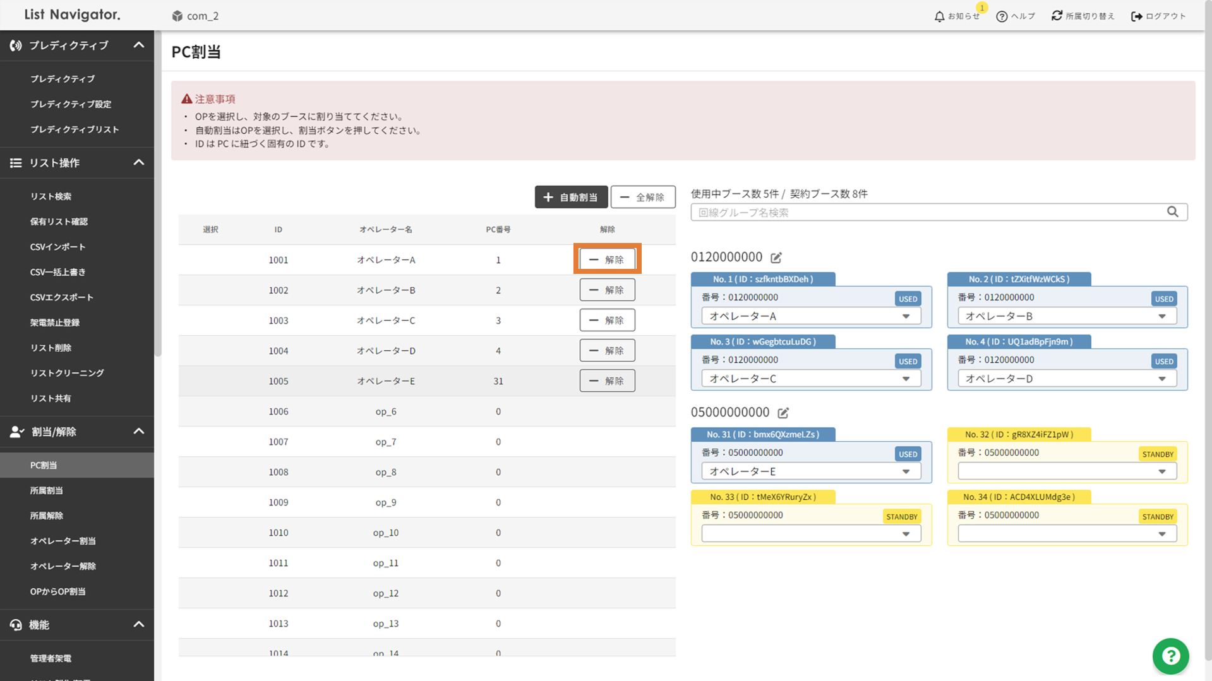Click the search magnifier in 回線グループ名検索
Viewport: 1212px width, 681px height.
point(1172,212)
